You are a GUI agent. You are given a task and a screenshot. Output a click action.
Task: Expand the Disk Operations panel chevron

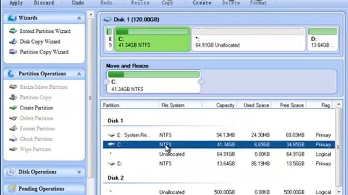pos(79,172)
